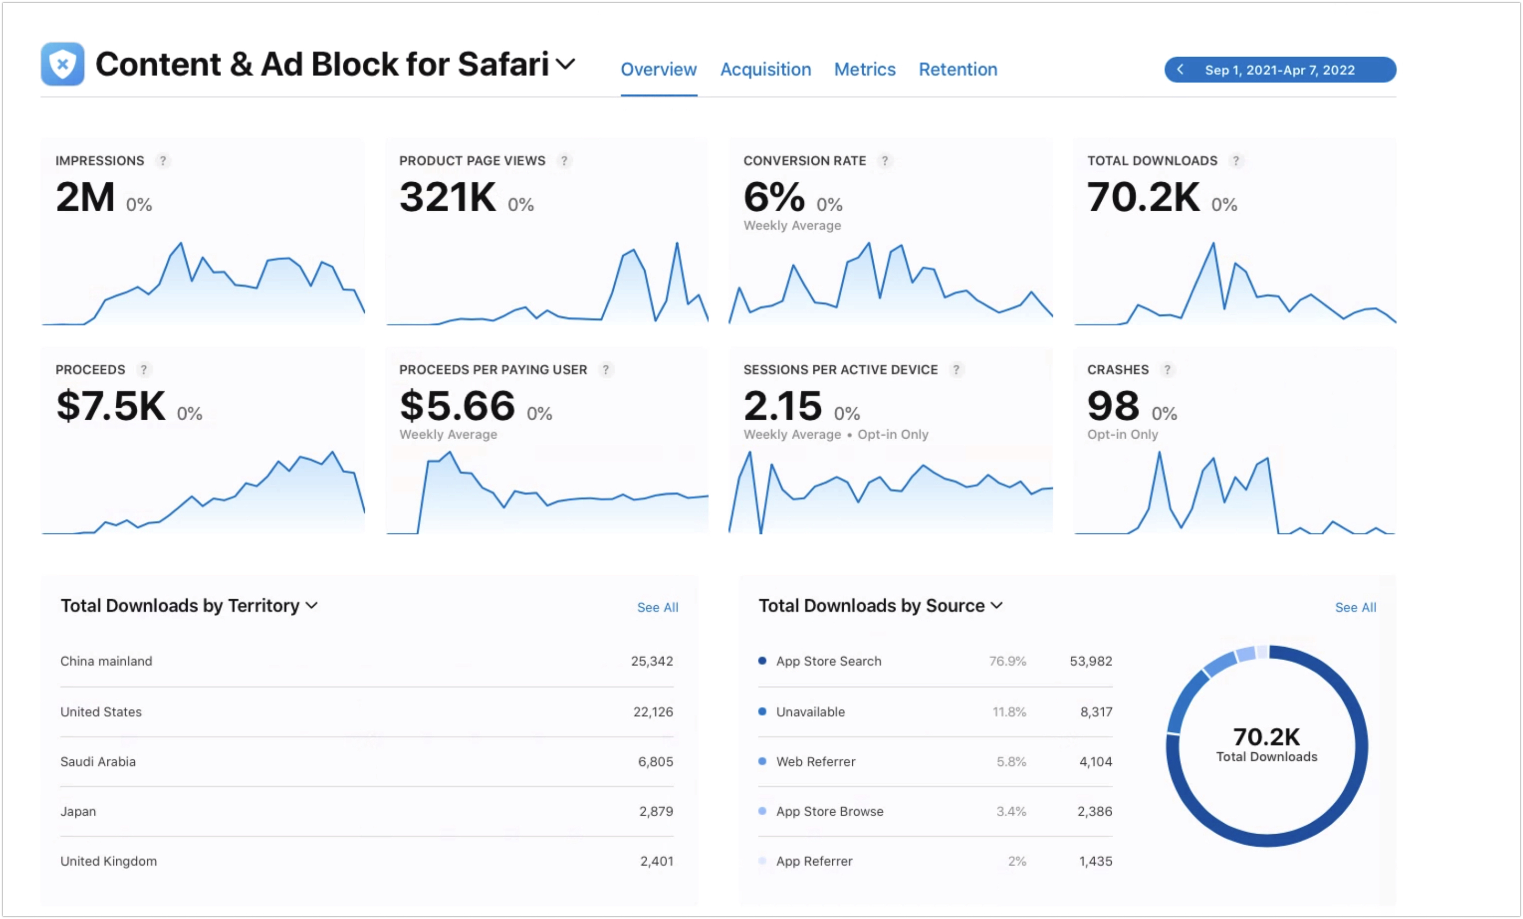This screenshot has width=1523, height=919.
Task: Click the help icon next to Impressions
Action: pyautogui.click(x=162, y=161)
